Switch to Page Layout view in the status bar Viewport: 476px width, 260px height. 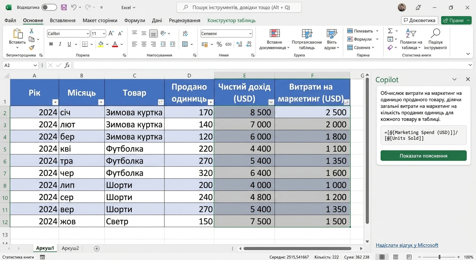pyautogui.click(x=396, y=257)
